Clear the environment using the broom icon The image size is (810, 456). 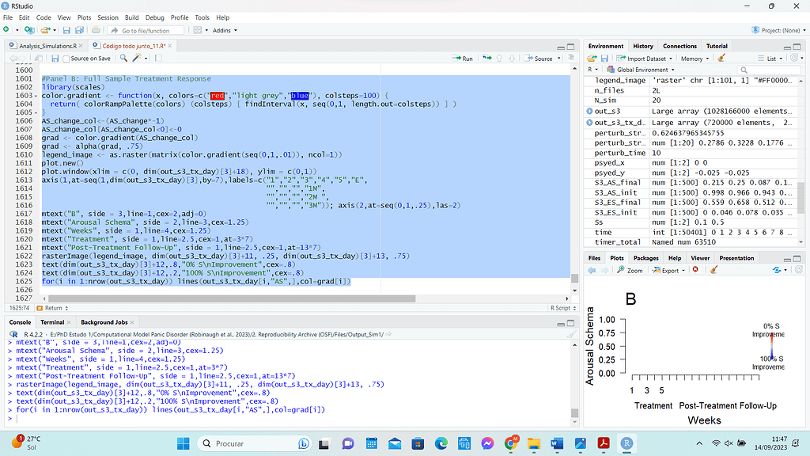(721, 58)
